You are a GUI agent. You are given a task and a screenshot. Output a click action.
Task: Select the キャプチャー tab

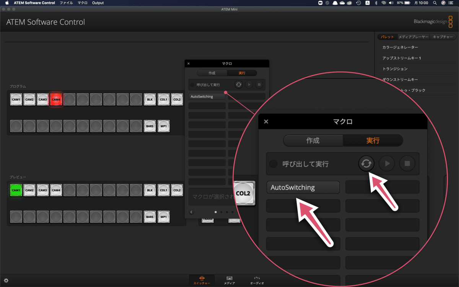pyautogui.click(x=443, y=37)
